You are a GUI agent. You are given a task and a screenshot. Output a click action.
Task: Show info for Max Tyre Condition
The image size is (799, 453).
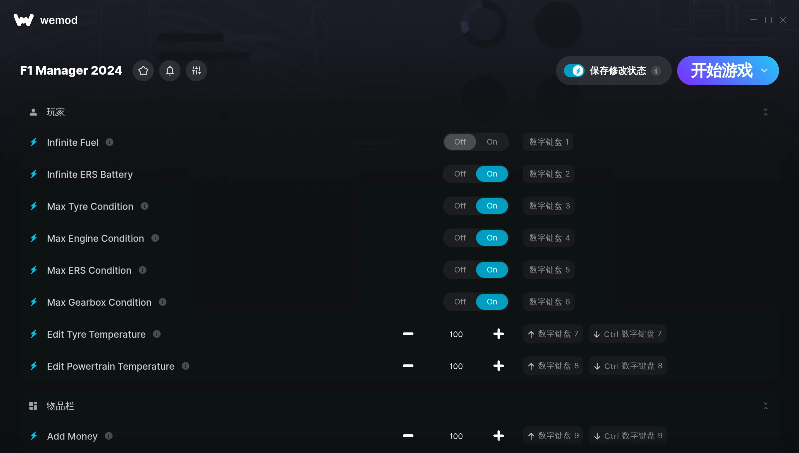(144, 206)
